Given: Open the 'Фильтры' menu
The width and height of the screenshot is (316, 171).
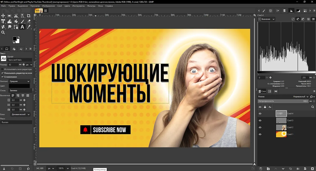Looking at the screenshot, I should [x=91, y=6].
